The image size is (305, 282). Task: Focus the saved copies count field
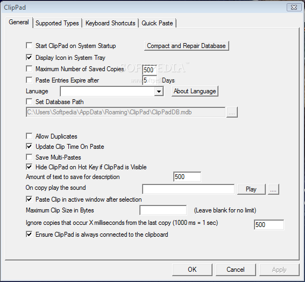[x=150, y=70]
